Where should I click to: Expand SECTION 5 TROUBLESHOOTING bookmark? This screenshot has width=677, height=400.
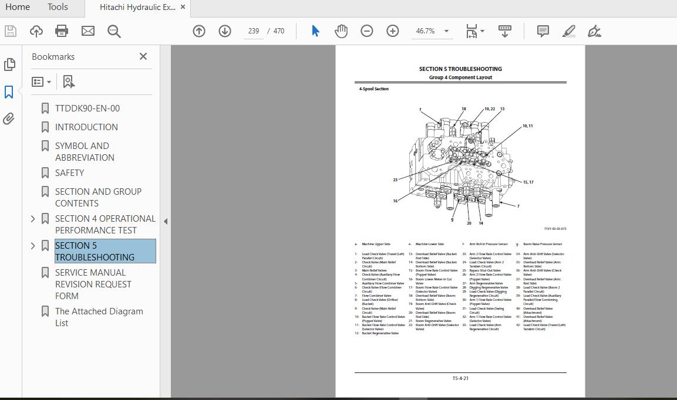click(x=33, y=246)
